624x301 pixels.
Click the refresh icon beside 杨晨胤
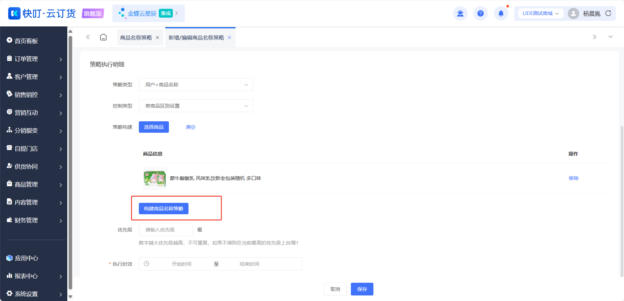(608, 13)
